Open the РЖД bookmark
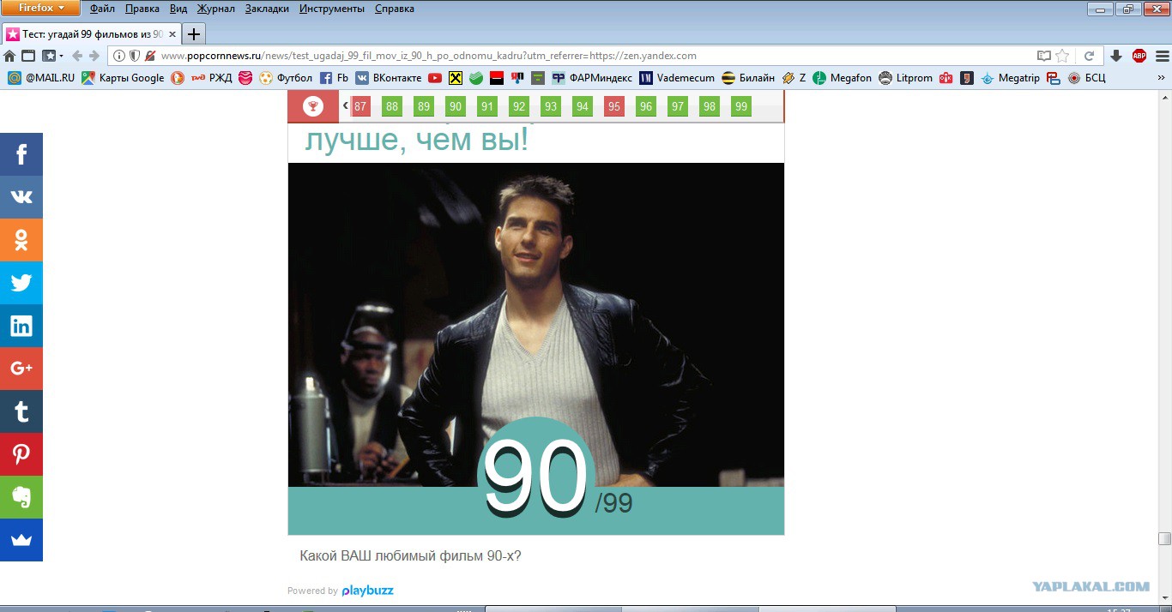 click(x=211, y=78)
